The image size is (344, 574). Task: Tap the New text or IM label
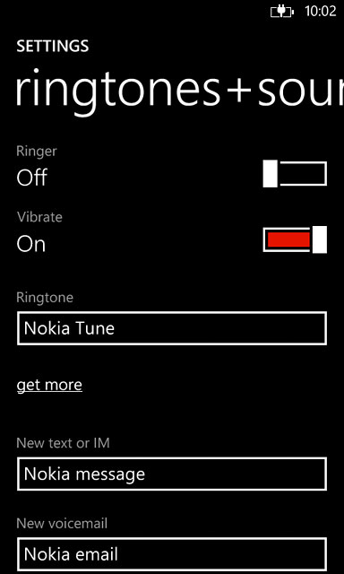(64, 443)
